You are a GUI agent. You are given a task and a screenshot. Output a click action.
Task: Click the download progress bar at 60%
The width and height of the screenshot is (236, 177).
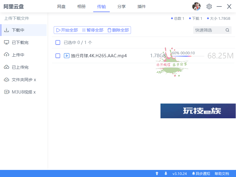point(188,56)
